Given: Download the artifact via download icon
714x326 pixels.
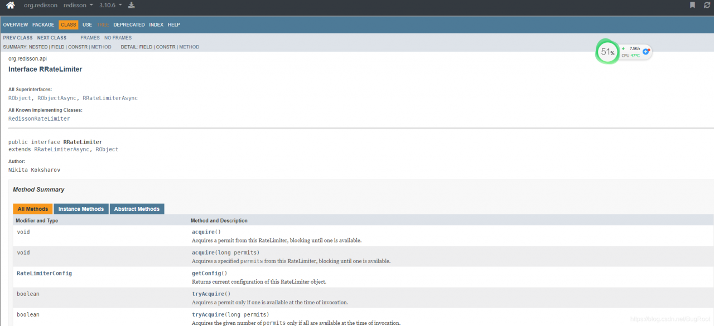Looking at the screenshot, I should tap(131, 6).
